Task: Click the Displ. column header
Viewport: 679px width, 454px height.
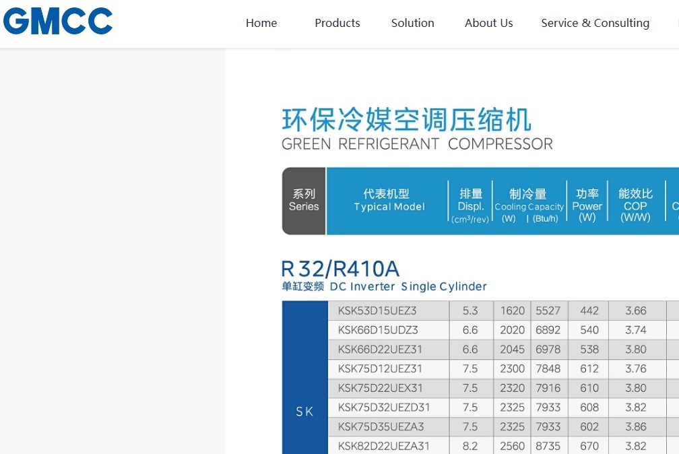Action: click(470, 205)
